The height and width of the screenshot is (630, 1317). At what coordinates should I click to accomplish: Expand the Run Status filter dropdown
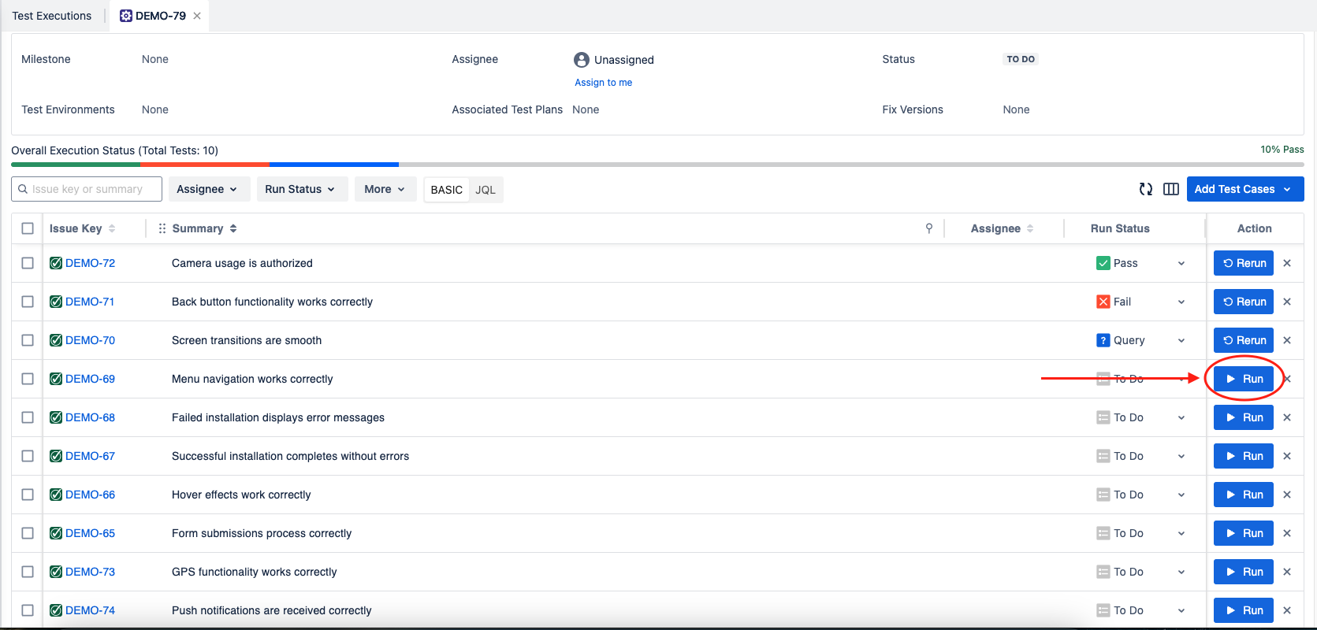(x=299, y=189)
